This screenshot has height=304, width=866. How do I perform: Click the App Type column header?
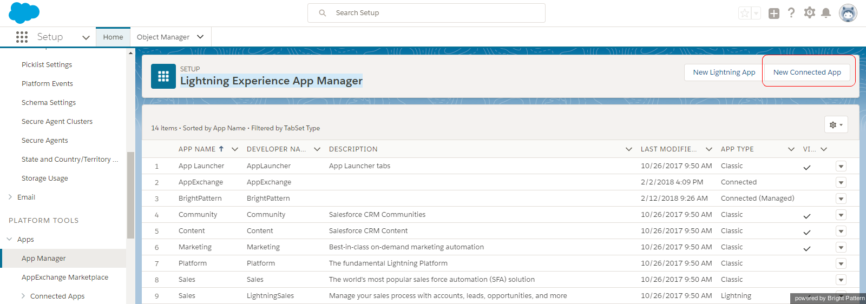pyautogui.click(x=737, y=149)
